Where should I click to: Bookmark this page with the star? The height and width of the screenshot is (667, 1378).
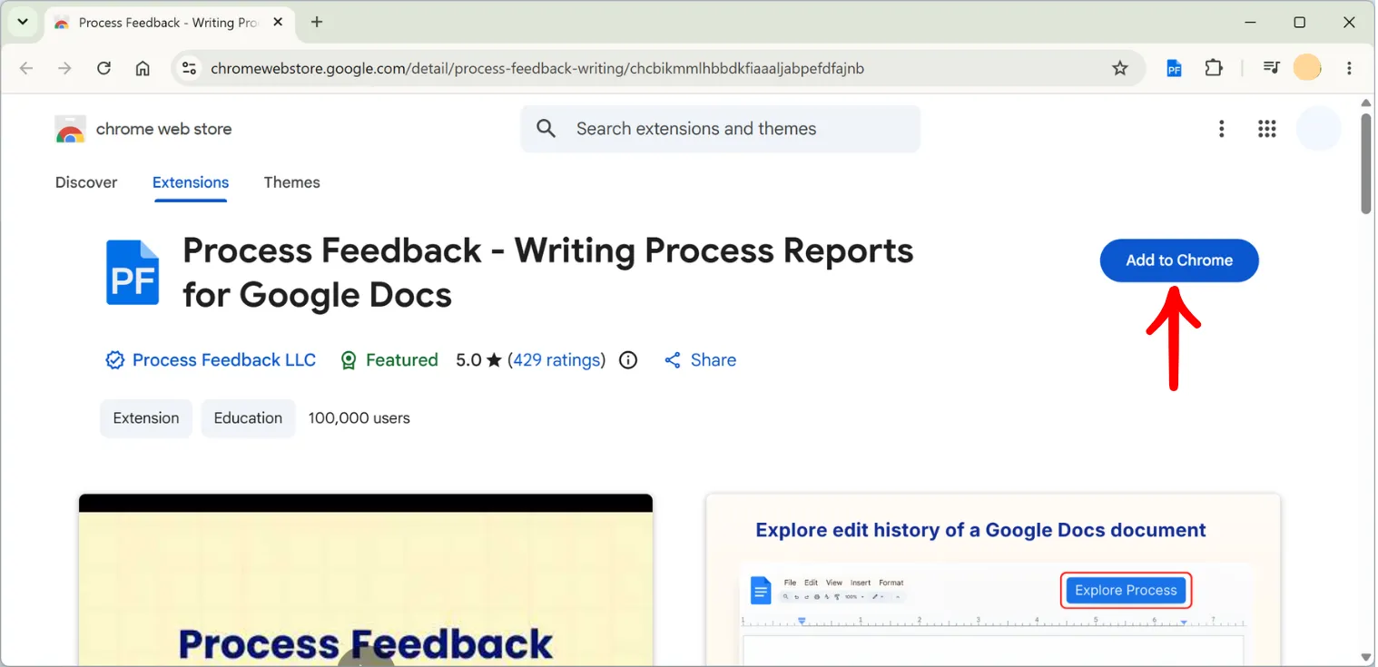1120,68
